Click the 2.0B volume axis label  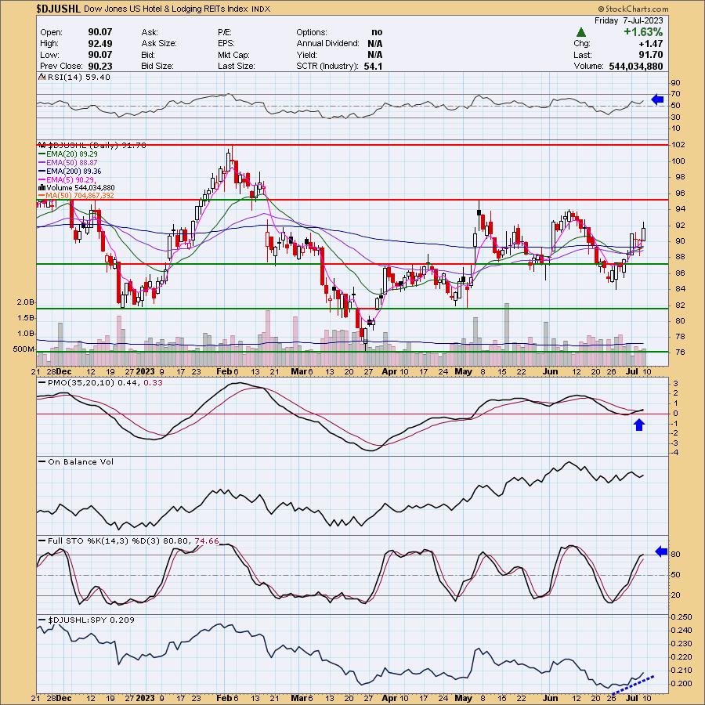point(25,302)
